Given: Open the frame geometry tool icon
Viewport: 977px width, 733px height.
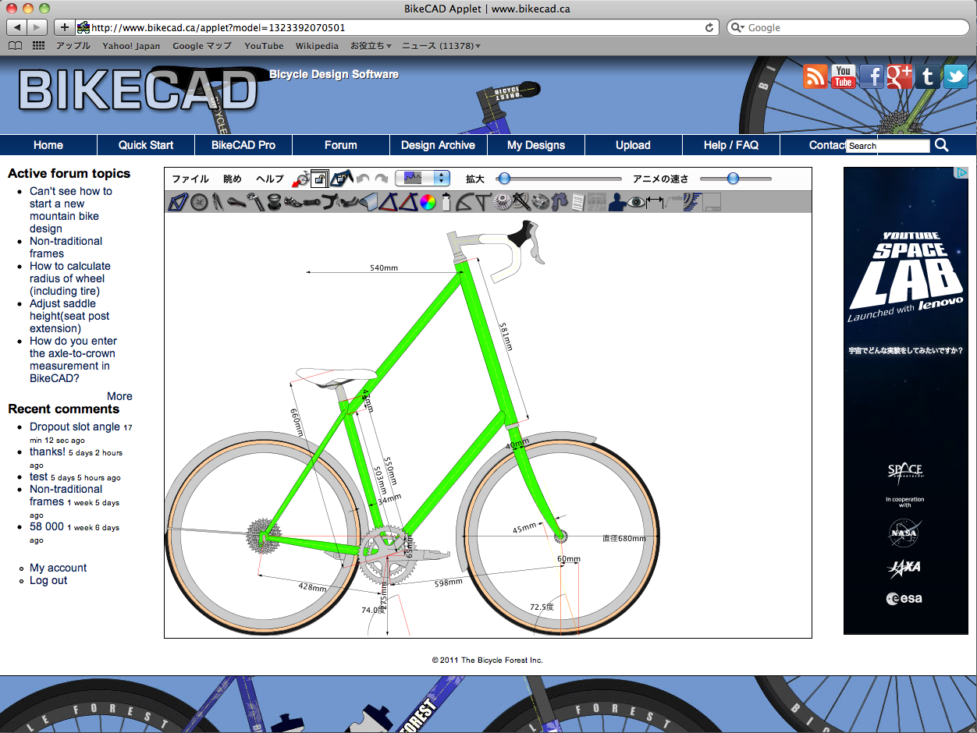Looking at the screenshot, I should 177,202.
